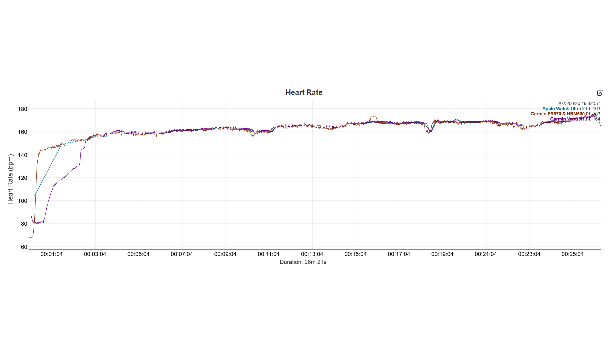This screenshot has height=343, width=610.
Task: Click the 00:25:04 x-axis tick label
Action: (572, 254)
